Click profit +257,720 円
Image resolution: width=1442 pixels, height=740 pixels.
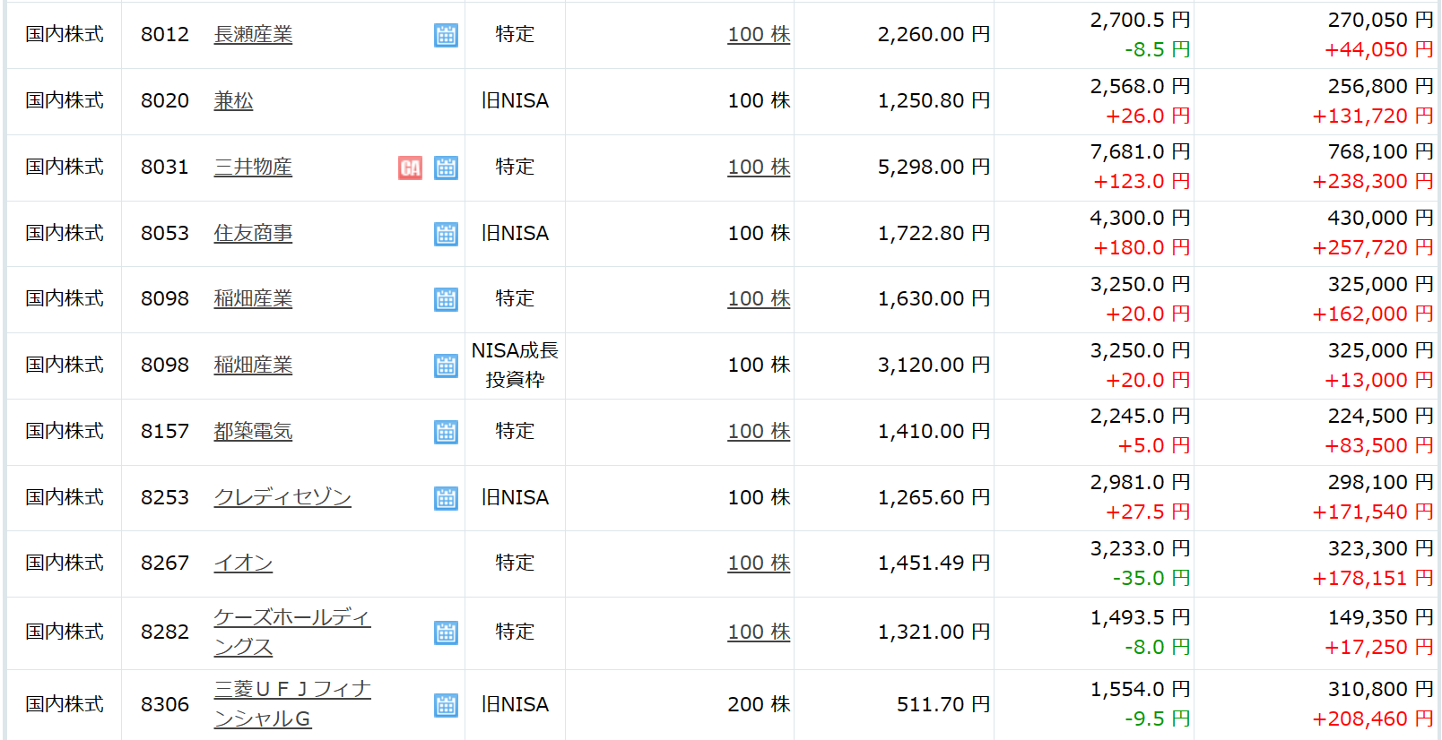click(1373, 247)
